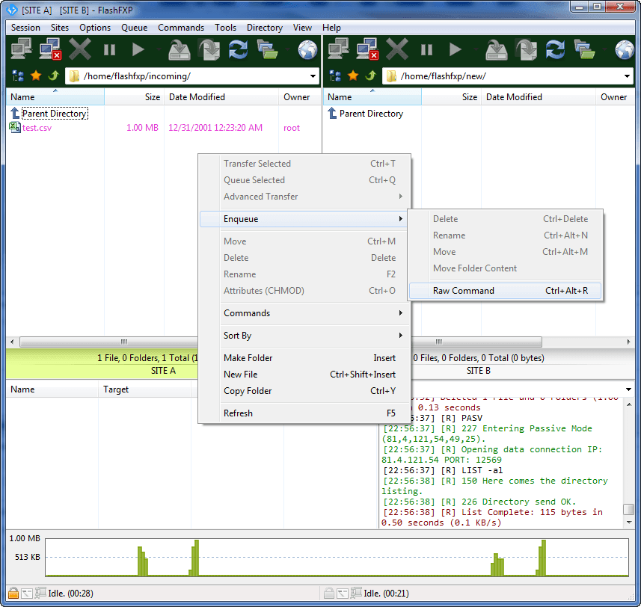Open the dropdown arrow beside Site B folders icon
Image resolution: width=641 pixels, height=607 pixels.
606,50
